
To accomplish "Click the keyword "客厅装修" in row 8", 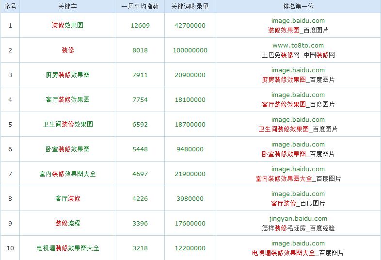I will tap(67, 198).
